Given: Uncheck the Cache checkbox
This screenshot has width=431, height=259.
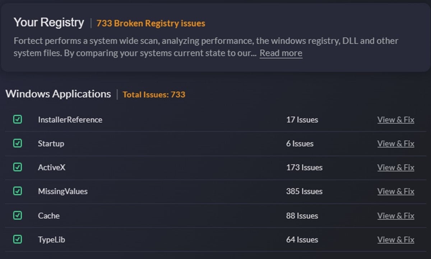Looking at the screenshot, I should [17, 215].
